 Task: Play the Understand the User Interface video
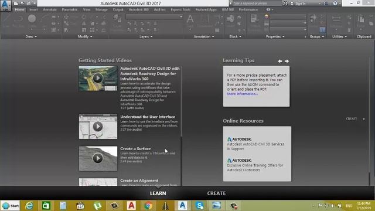click(98, 127)
